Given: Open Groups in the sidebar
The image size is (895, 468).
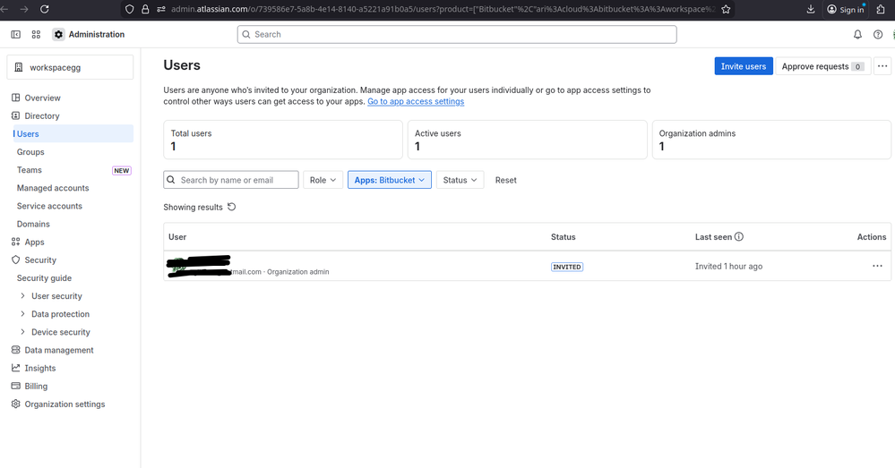Looking at the screenshot, I should point(30,151).
